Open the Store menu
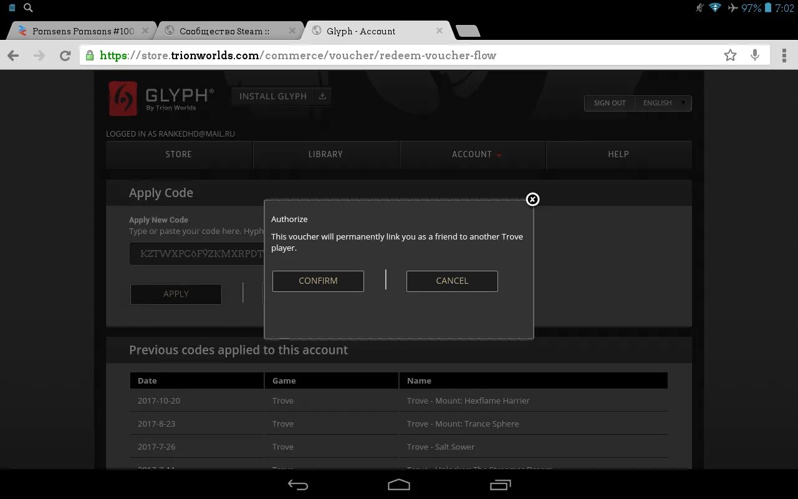The width and height of the screenshot is (798, 499). [x=179, y=154]
